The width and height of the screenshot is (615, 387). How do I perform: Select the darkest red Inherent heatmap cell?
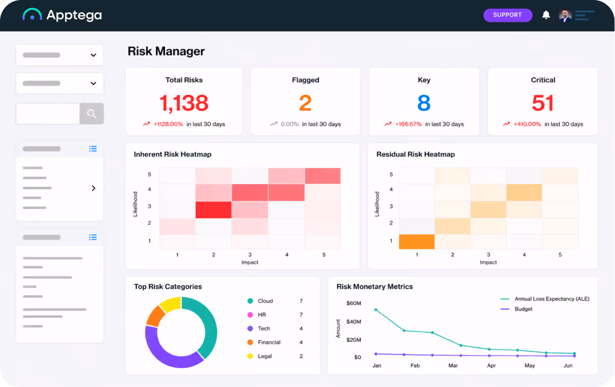tap(213, 210)
